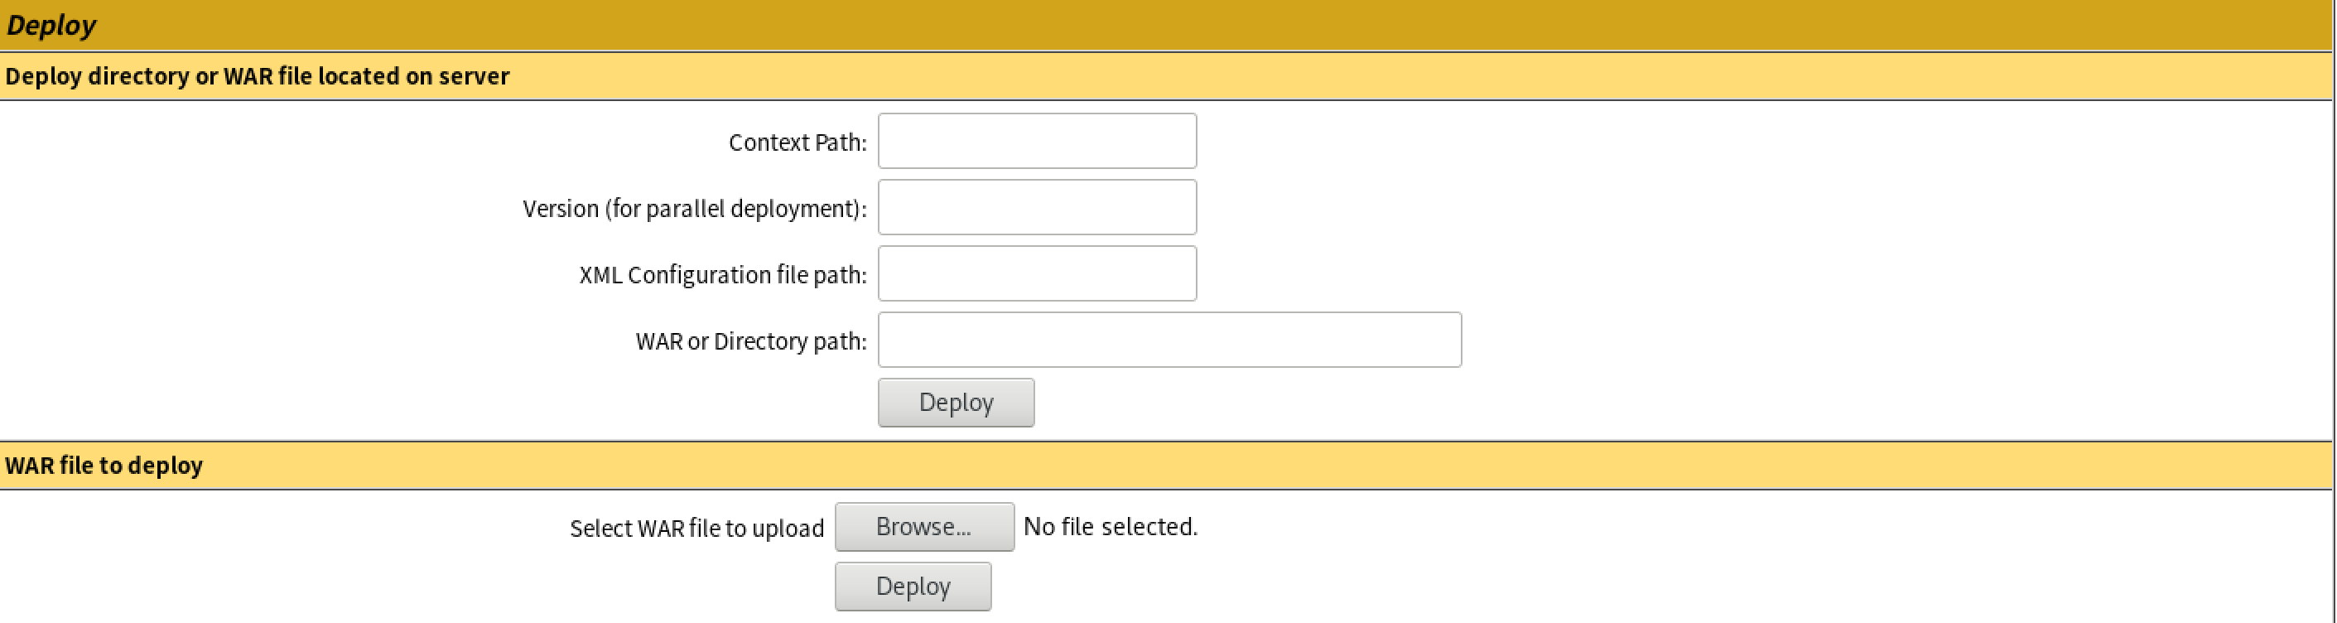This screenshot has width=2337, height=623.
Task: Click the 'Select WAR file to upload' label
Action: tap(696, 529)
